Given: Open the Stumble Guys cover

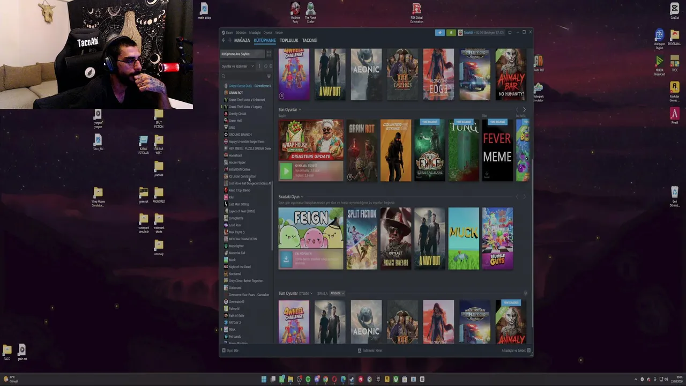Looking at the screenshot, I should pyautogui.click(x=497, y=239).
